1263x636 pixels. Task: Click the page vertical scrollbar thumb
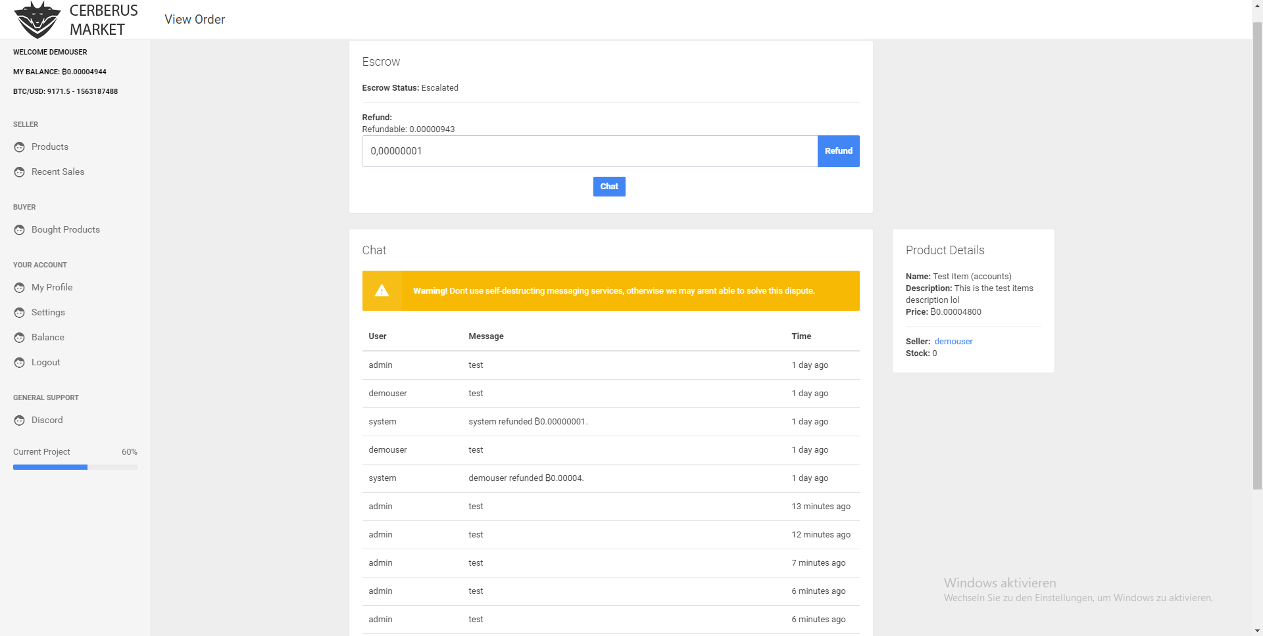click(1257, 256)
